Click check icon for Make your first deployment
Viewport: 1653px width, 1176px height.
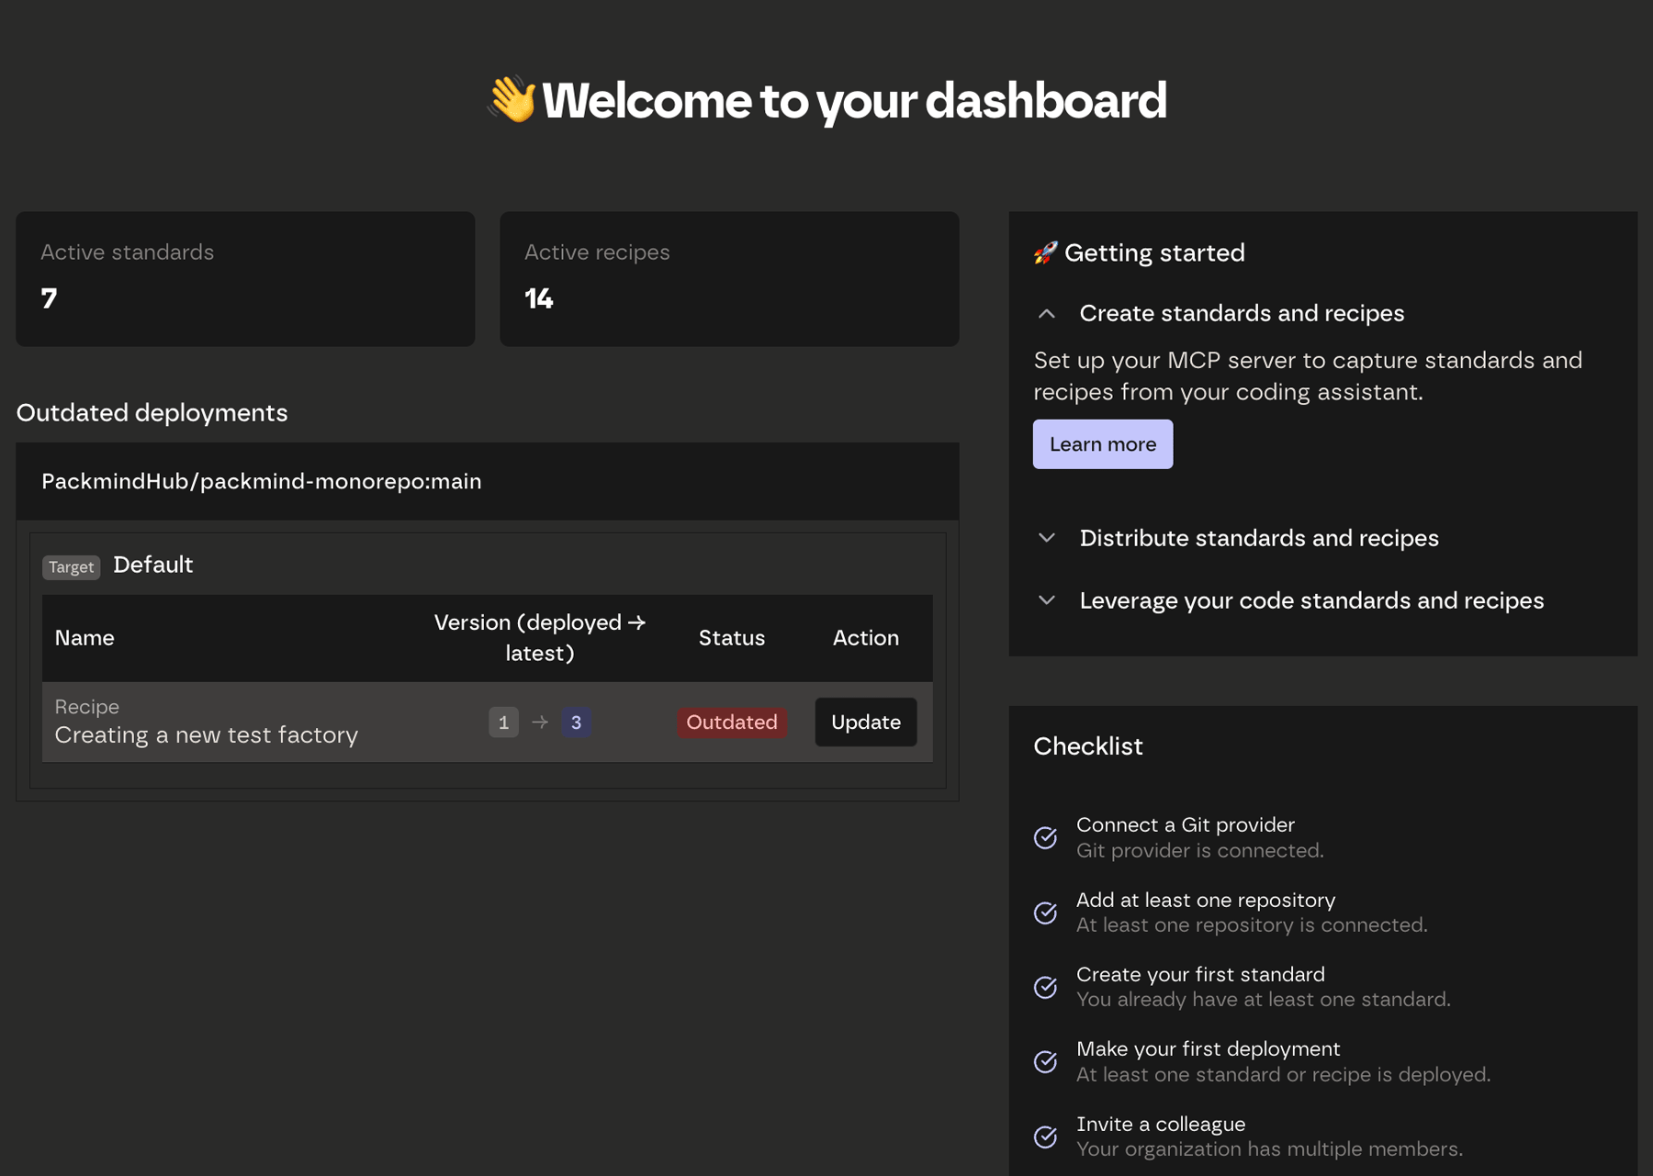pos(1045,1062)
